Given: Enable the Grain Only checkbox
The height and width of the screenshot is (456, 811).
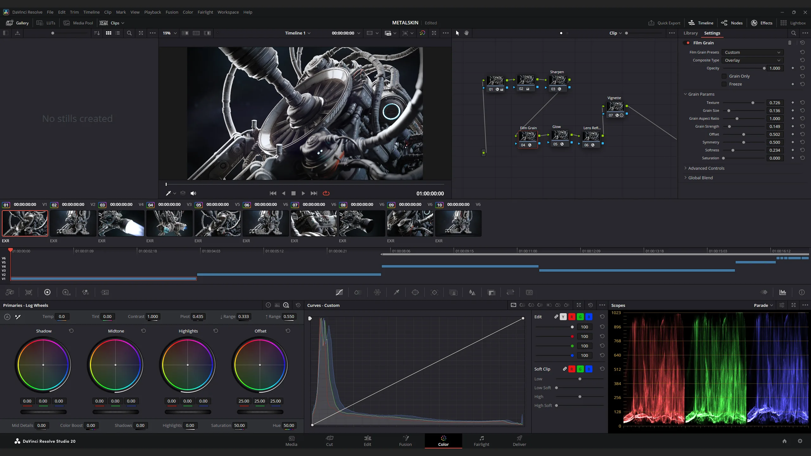Looking at the screenshot, I should click(x=724, y=76).
